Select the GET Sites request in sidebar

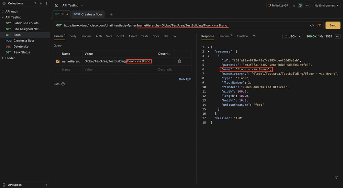coord(25,35)
